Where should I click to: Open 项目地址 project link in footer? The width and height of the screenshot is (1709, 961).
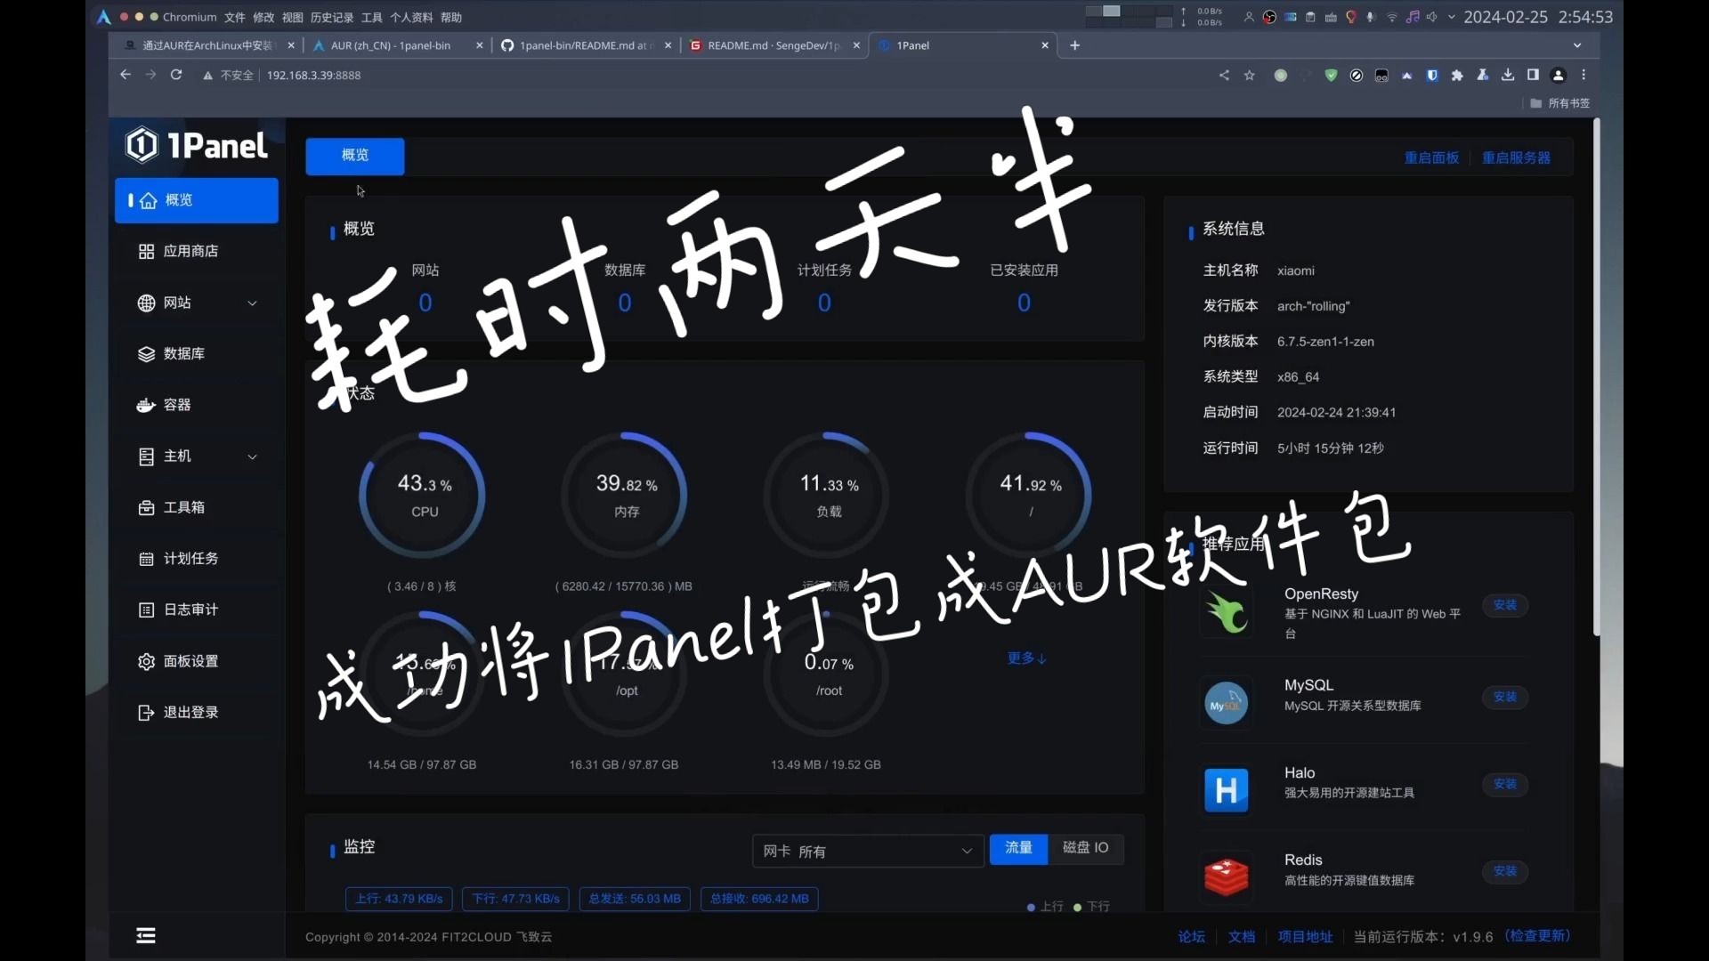coord(1306,937)
